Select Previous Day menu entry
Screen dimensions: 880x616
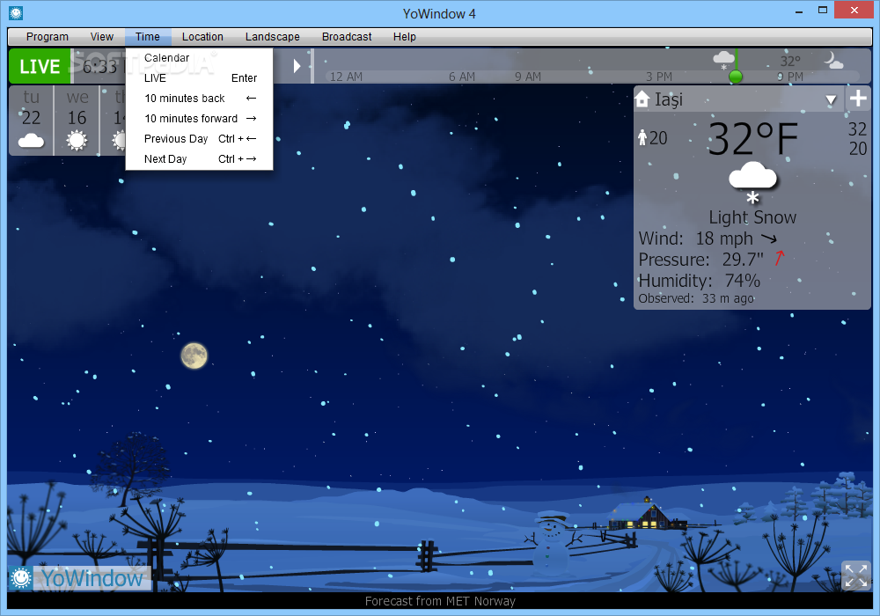(199, 138)
